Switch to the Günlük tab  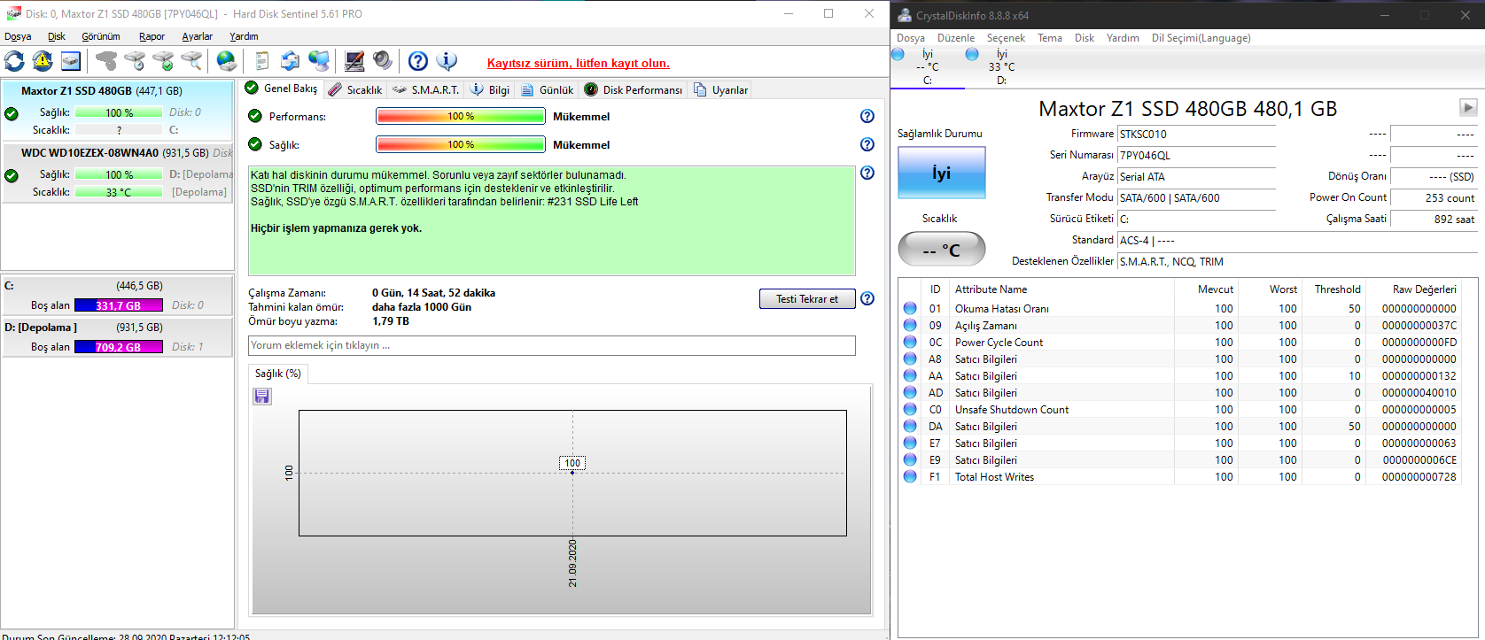[548, 89]
